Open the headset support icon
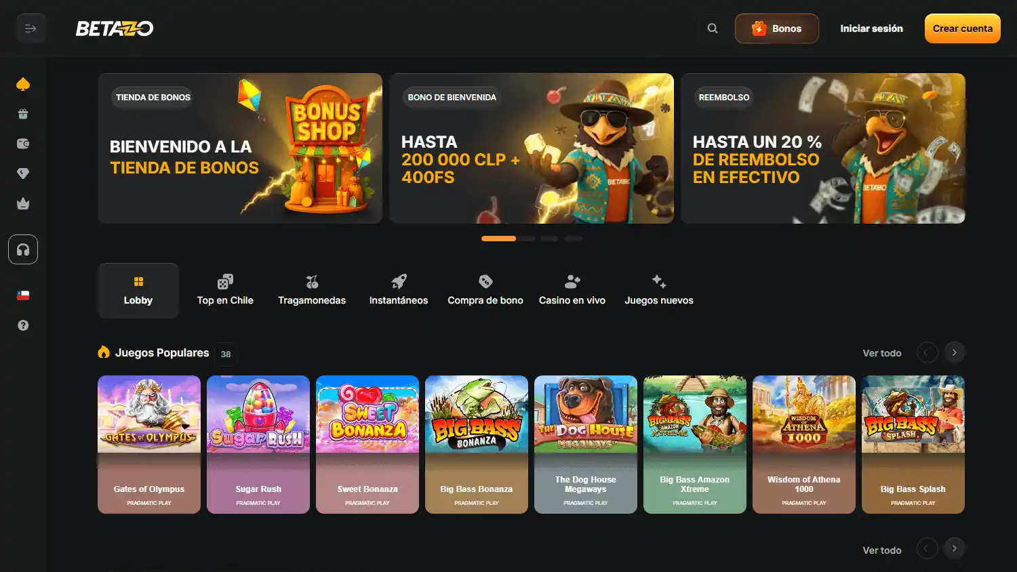 23,249
